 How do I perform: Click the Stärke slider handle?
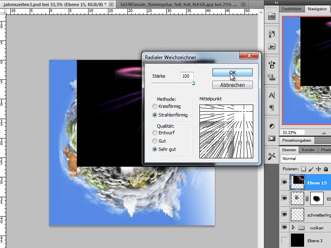(193, 83)
